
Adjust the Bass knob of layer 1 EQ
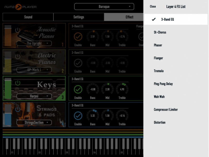pos(93,36)
